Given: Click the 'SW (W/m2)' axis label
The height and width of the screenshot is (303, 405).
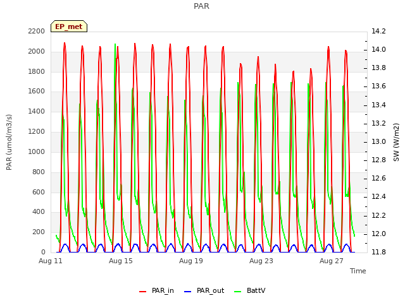Looking at the screenshot, I should click(x=396, y=142).
